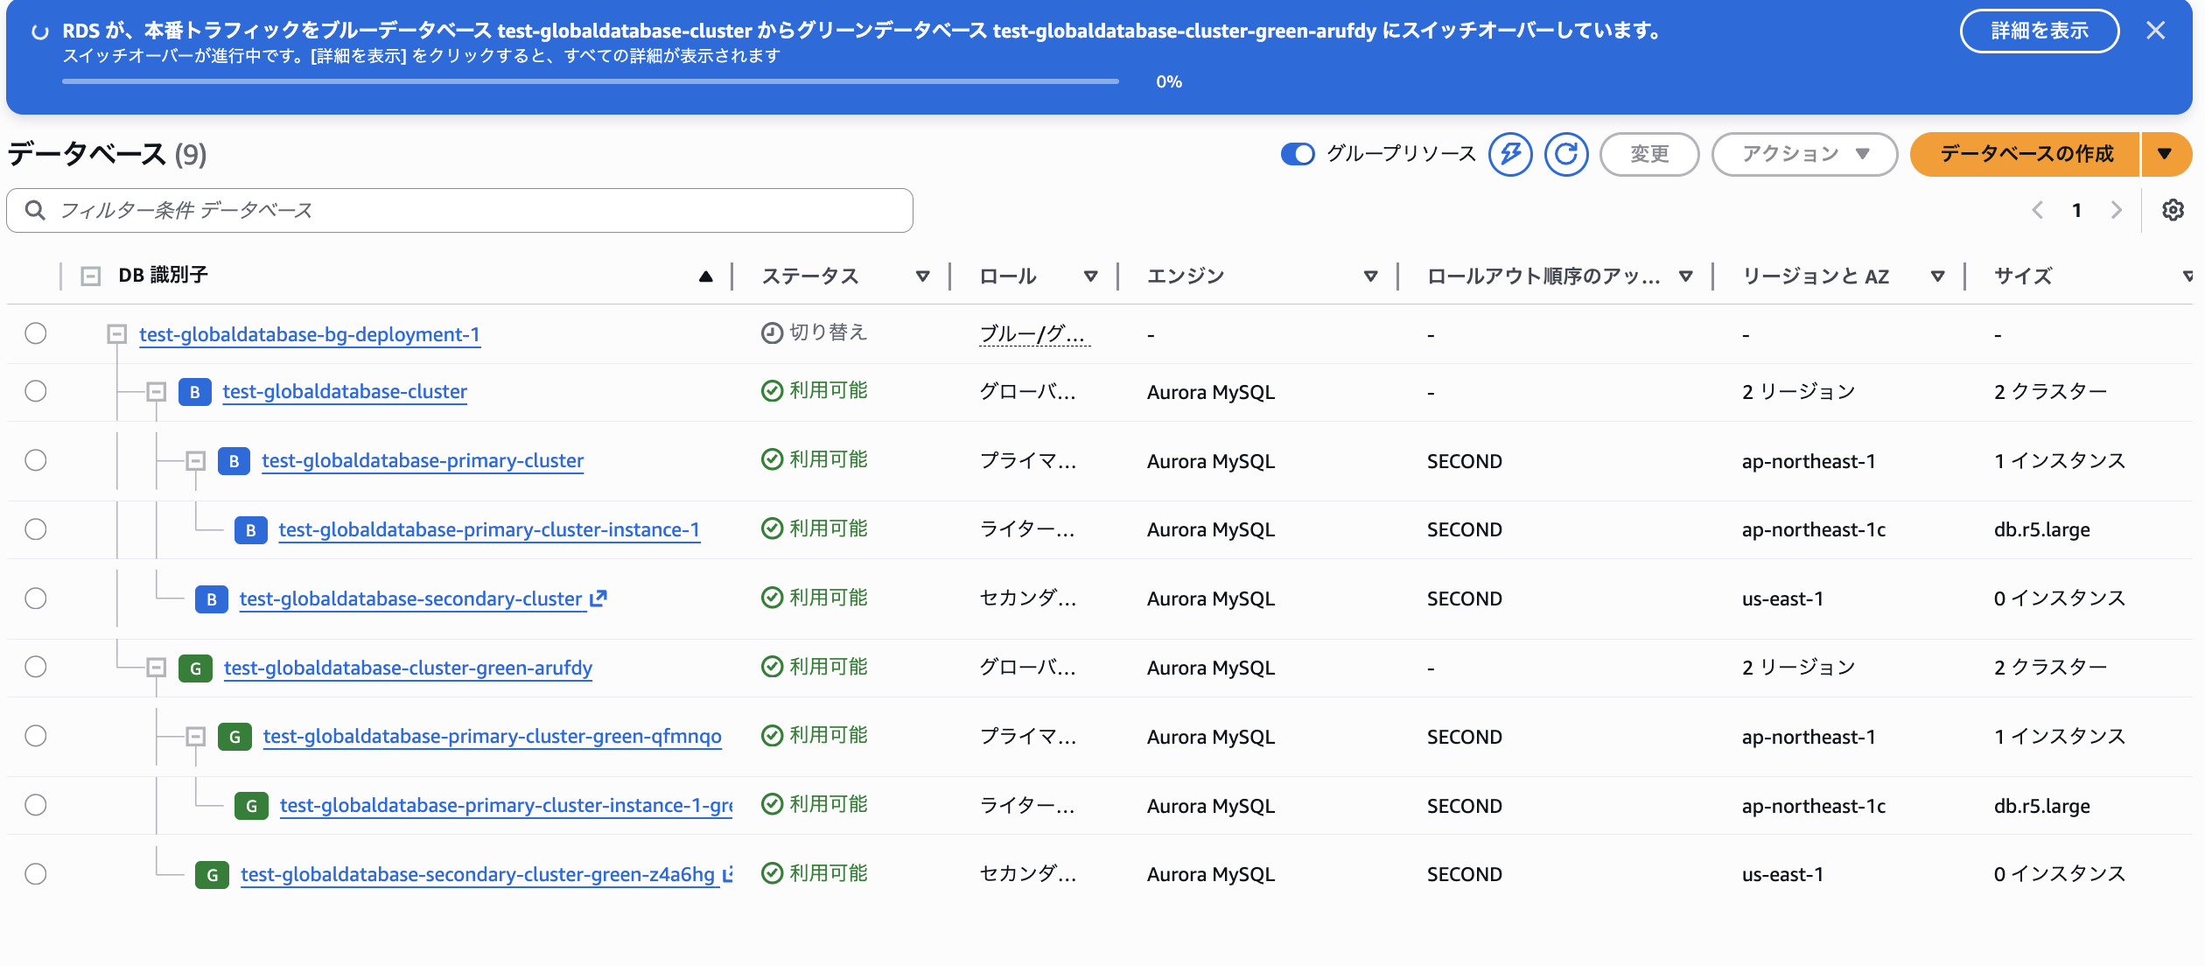
Task: Open the test-globaldatabase-primary-cluster-instance-1 link
Action: point(487,528)
